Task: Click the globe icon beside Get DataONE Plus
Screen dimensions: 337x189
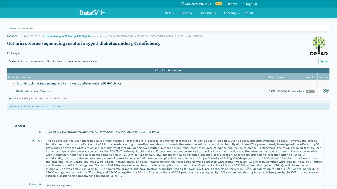Action: [x=182, y=4]
